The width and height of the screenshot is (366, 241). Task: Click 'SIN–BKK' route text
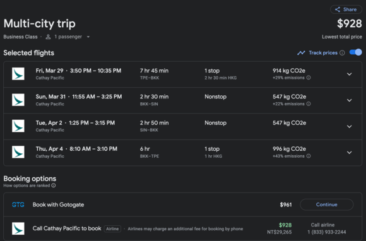tap(149, 130)
